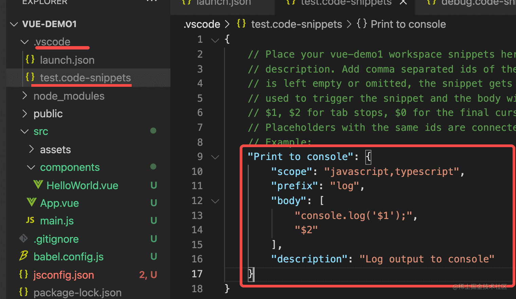Click the .vscode breadcrumb segment
The height and width of the screenshot is (299, 516).
tap(202, 24)
